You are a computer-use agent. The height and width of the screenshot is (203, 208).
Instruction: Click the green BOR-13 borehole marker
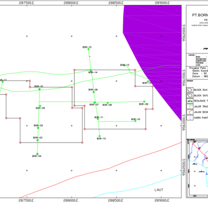(124, 65)
